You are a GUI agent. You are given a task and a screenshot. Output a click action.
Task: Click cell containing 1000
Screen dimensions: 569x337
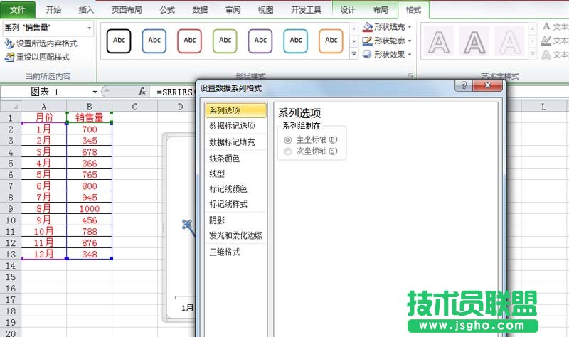pos(90,208)
